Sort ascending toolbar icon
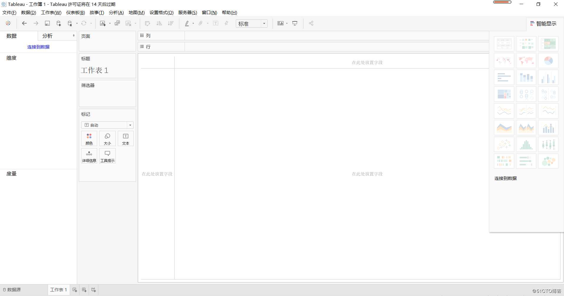This screenshot has height=296, width=564. click(x=159, y=23)
